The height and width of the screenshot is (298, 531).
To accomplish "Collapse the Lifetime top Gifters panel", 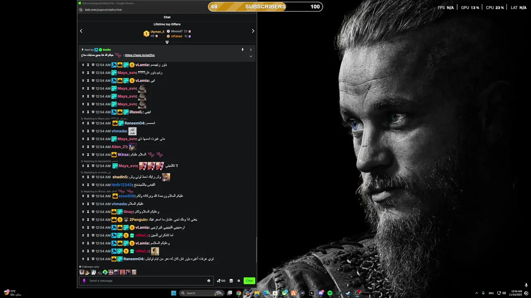I will pyautogui.click(x=167, y=42).
